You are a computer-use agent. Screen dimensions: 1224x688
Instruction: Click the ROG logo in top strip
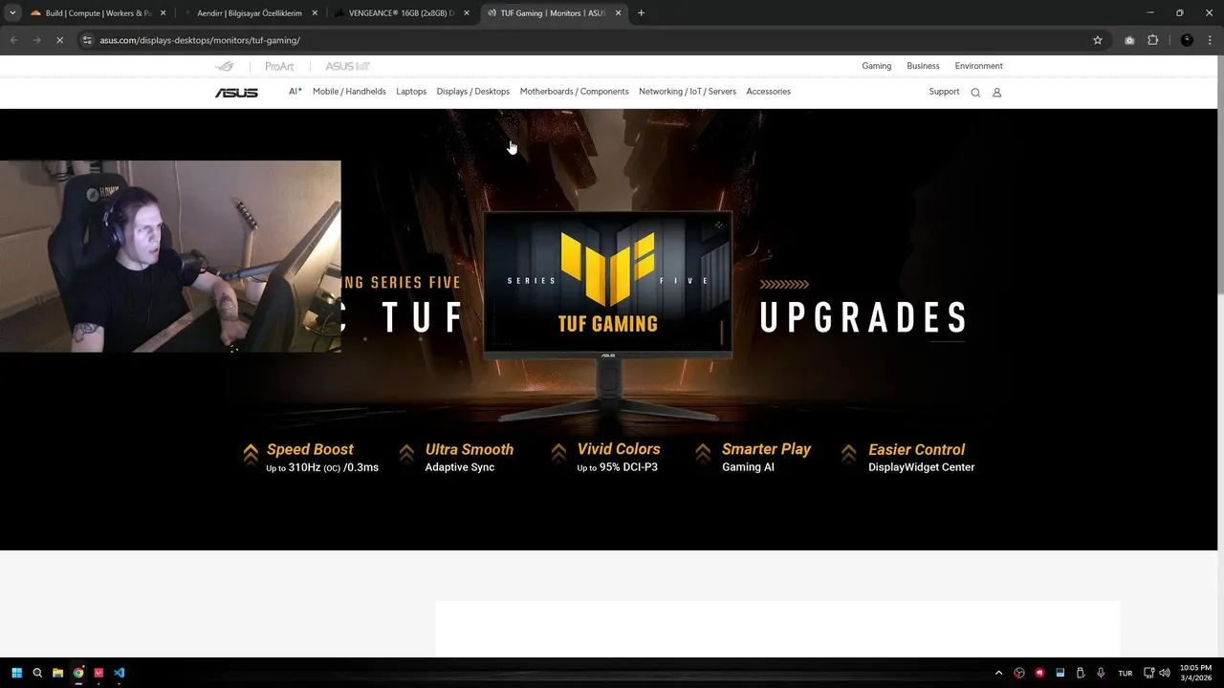point(225,66)
